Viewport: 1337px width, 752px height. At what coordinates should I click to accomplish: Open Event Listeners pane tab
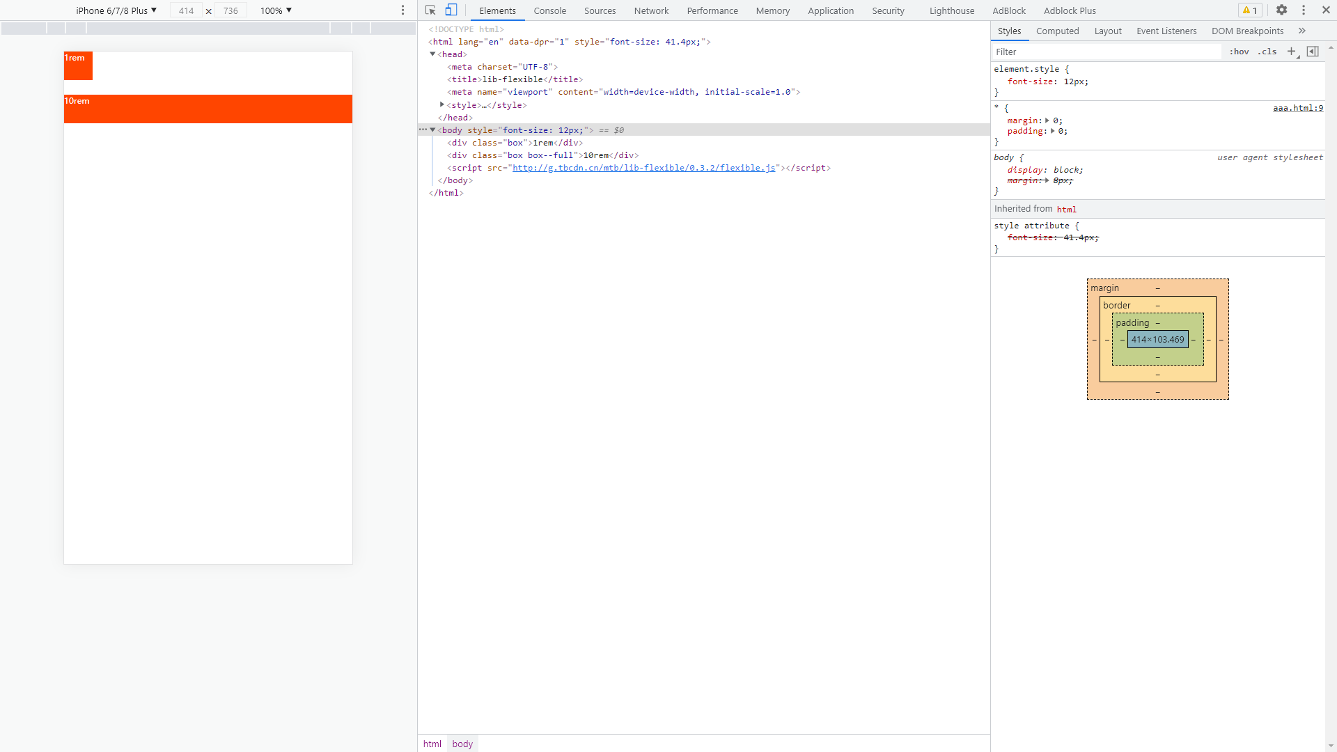[1166, 31]
